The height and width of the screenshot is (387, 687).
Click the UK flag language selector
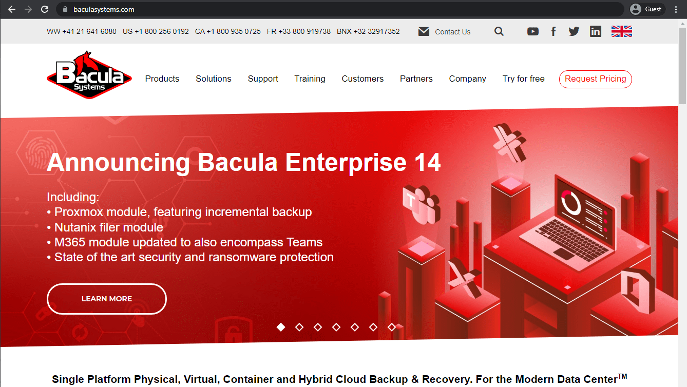(x=621, y=31)
